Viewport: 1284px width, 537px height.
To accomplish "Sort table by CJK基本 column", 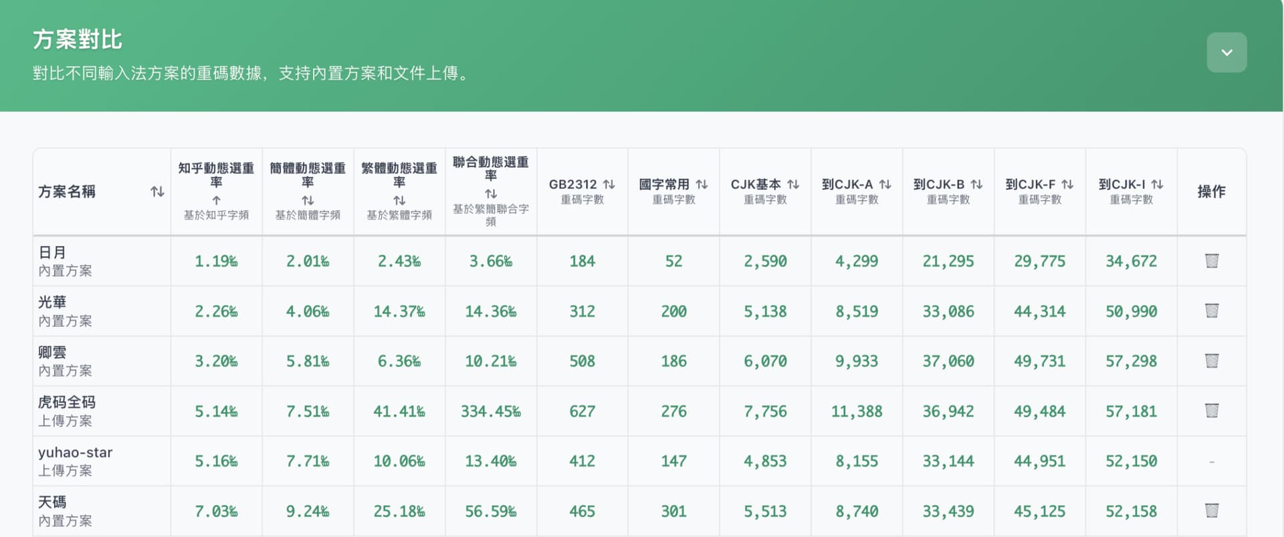I will 793,184.
